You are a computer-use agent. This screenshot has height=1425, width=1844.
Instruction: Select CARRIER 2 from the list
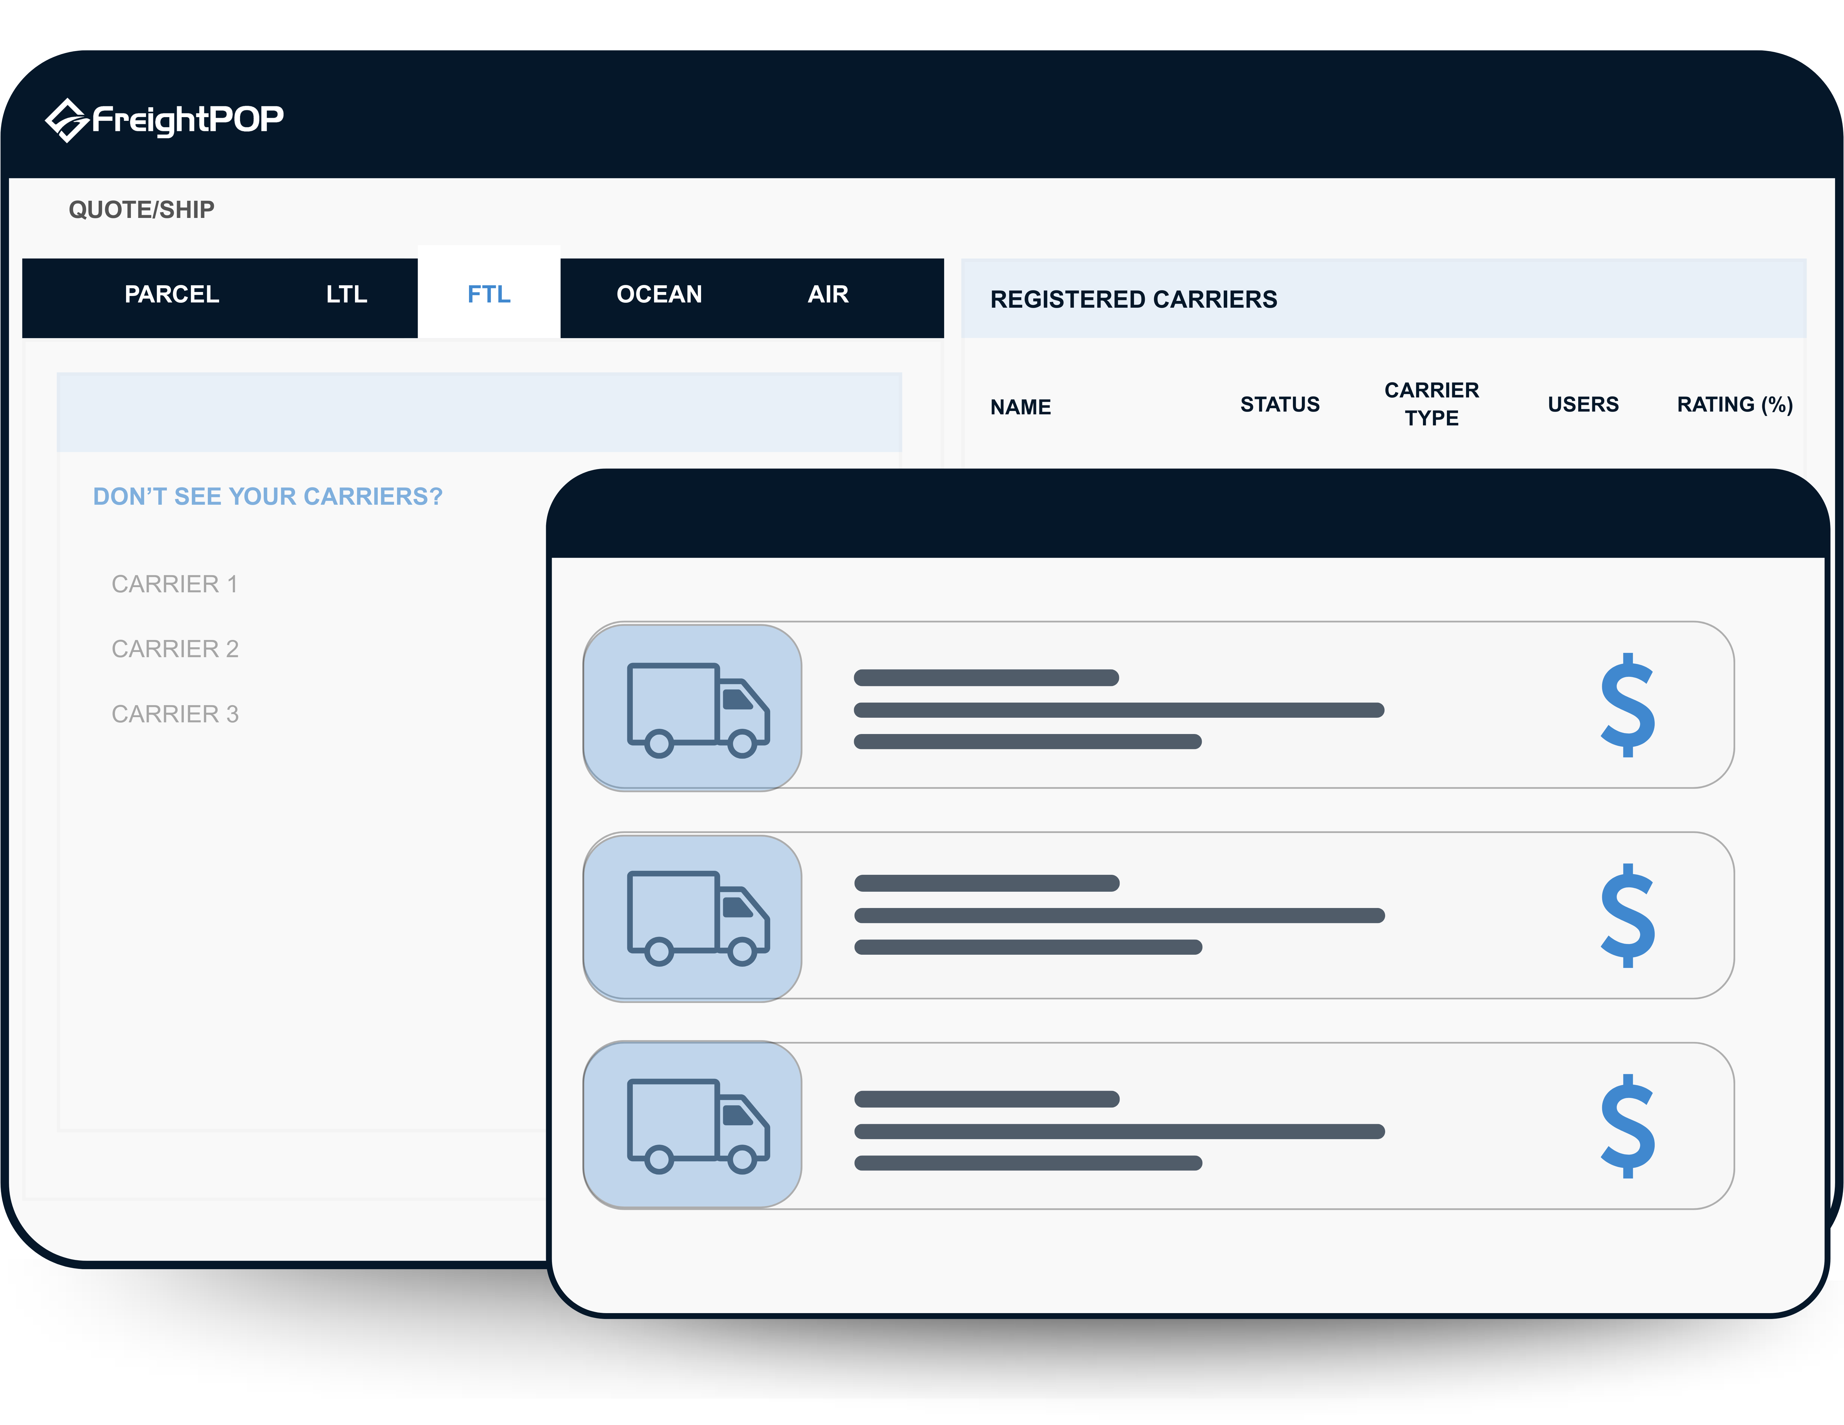(x=175, y=649)
